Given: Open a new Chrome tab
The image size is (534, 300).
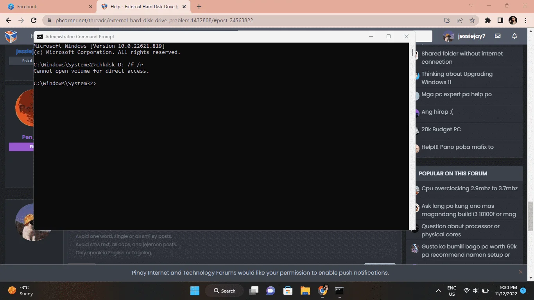Looking at the screenshot, I should [x=199, y=7].
